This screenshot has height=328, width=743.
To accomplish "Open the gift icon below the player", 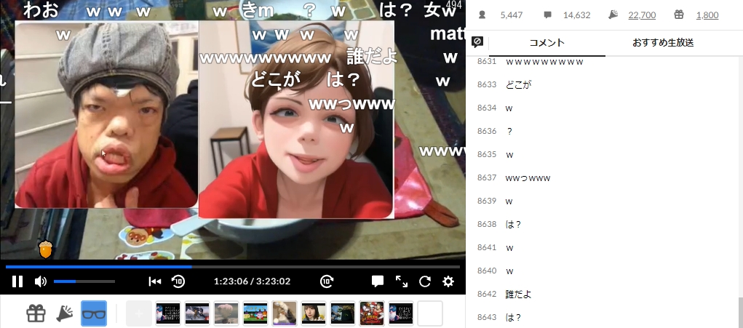I will tap(36, 313).
